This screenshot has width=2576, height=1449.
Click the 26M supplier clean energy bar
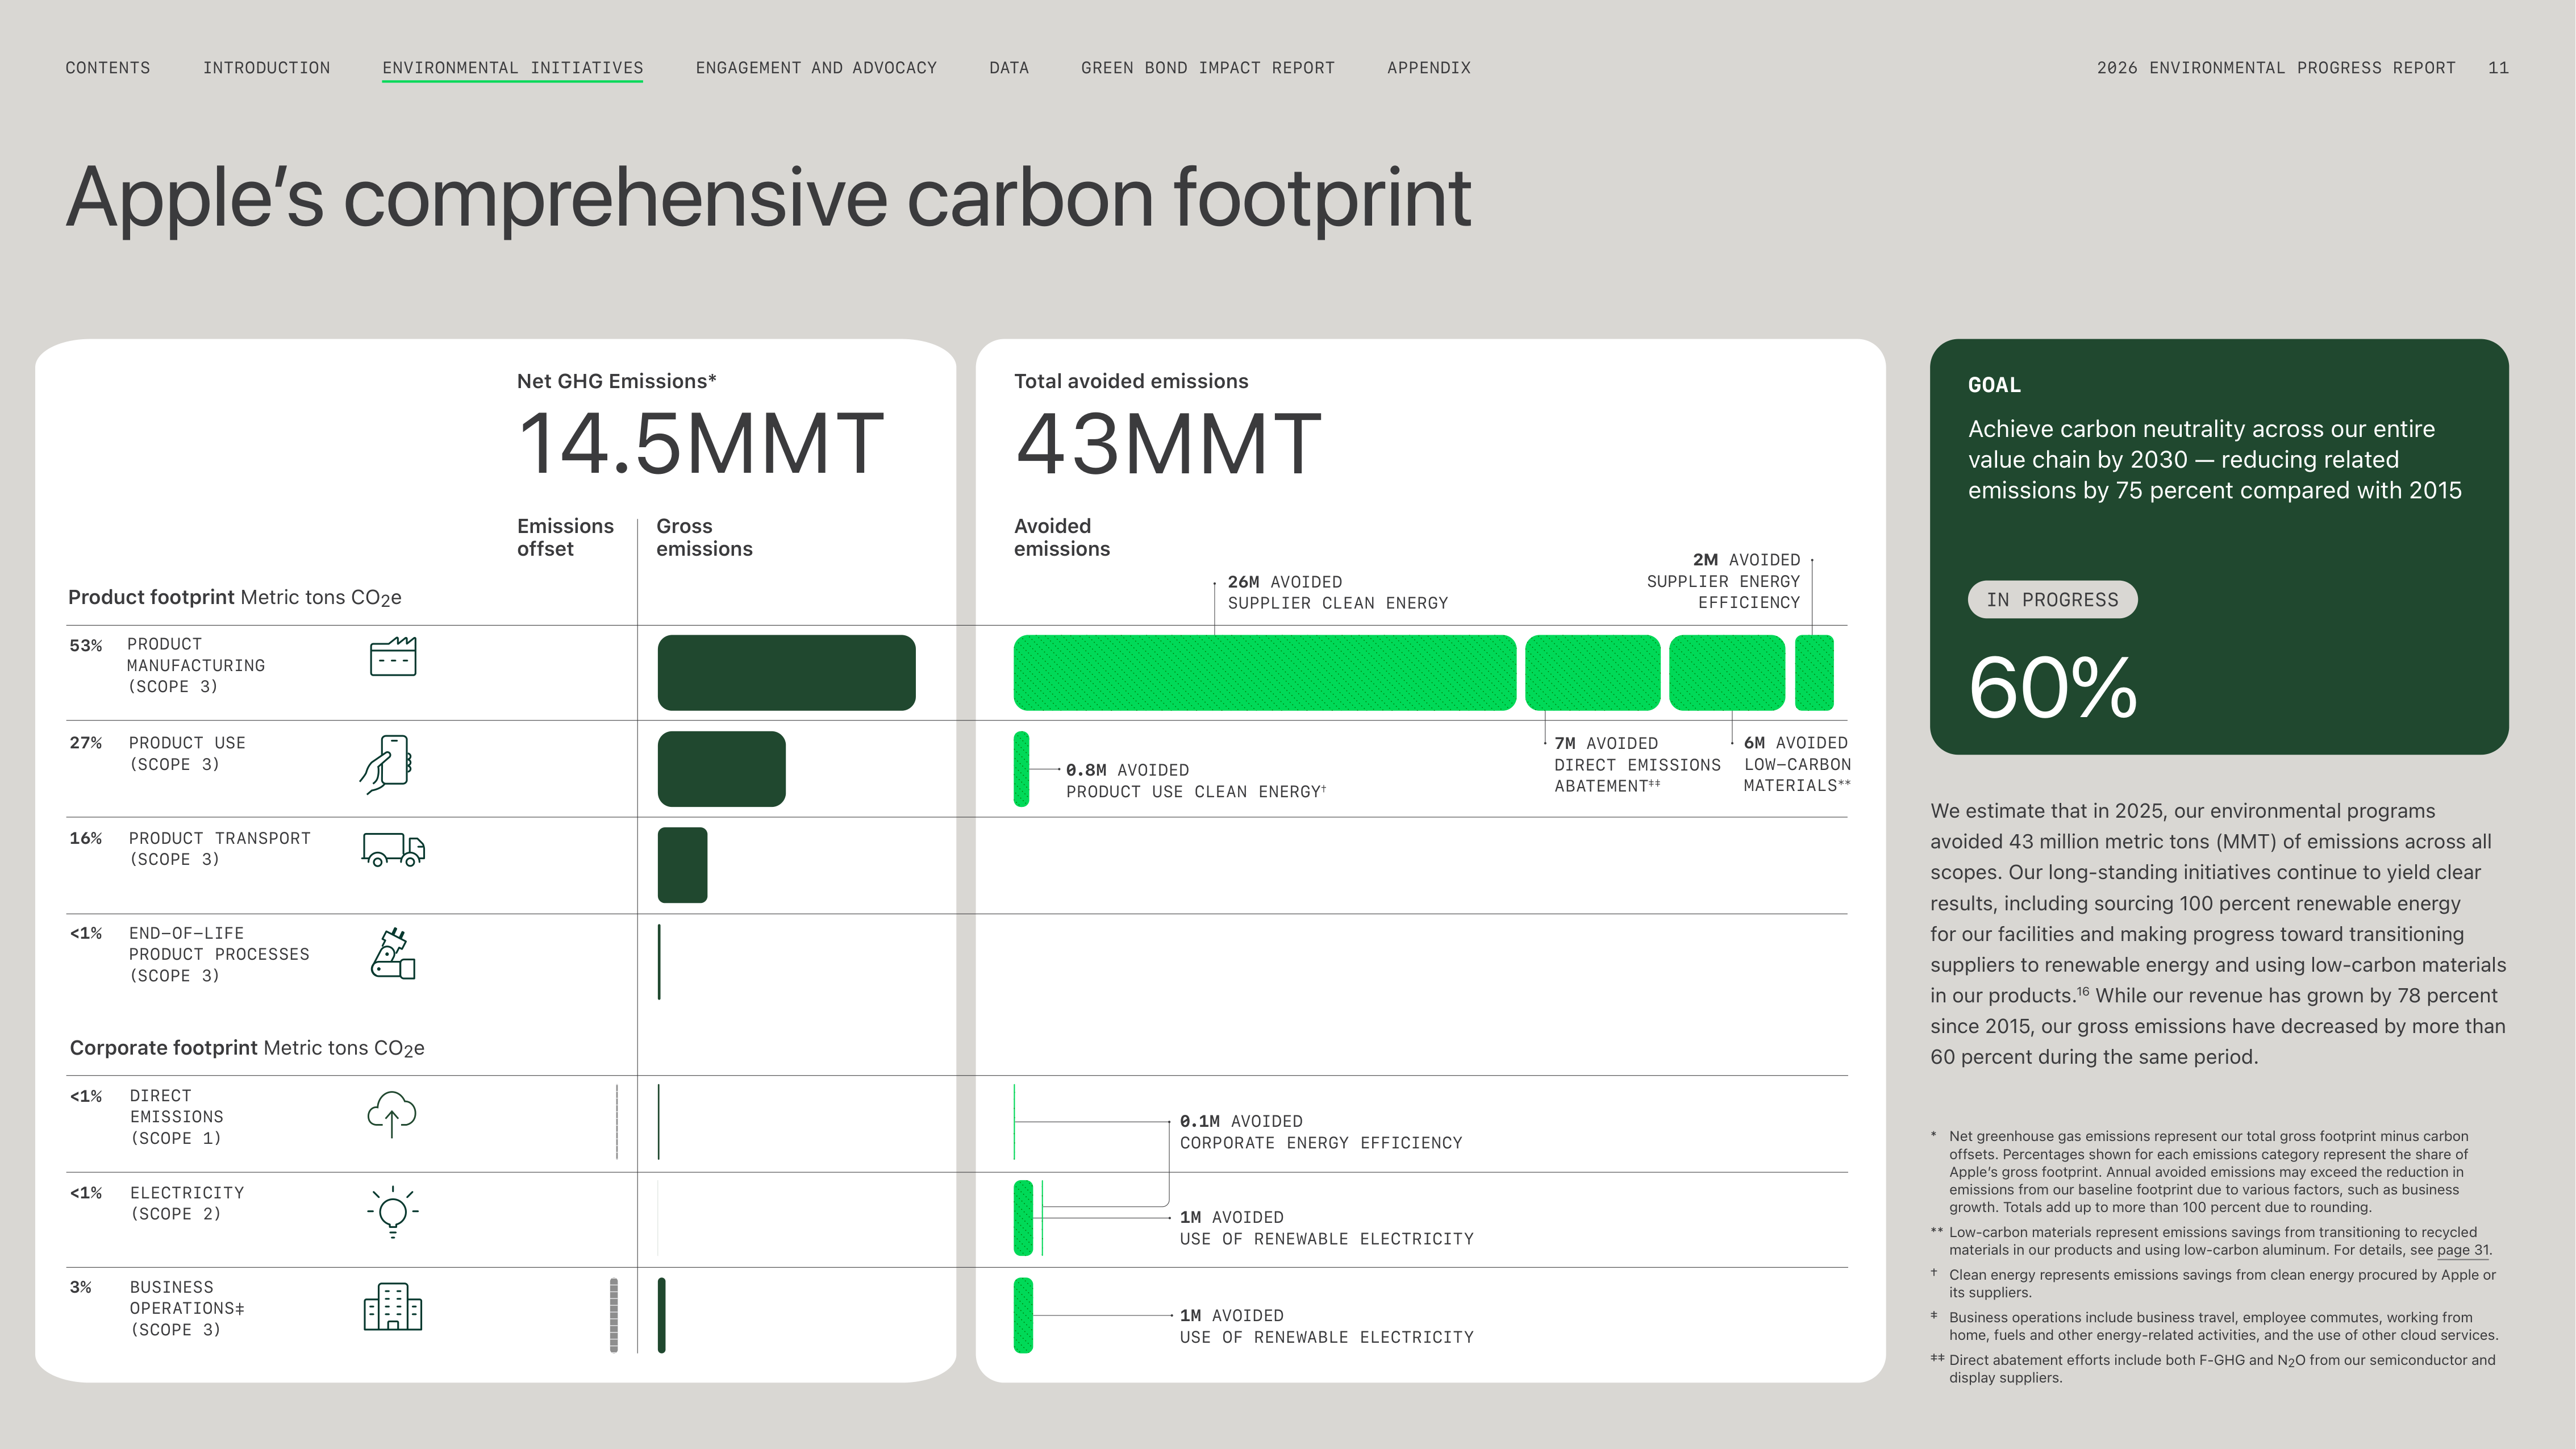[1265, 673]
